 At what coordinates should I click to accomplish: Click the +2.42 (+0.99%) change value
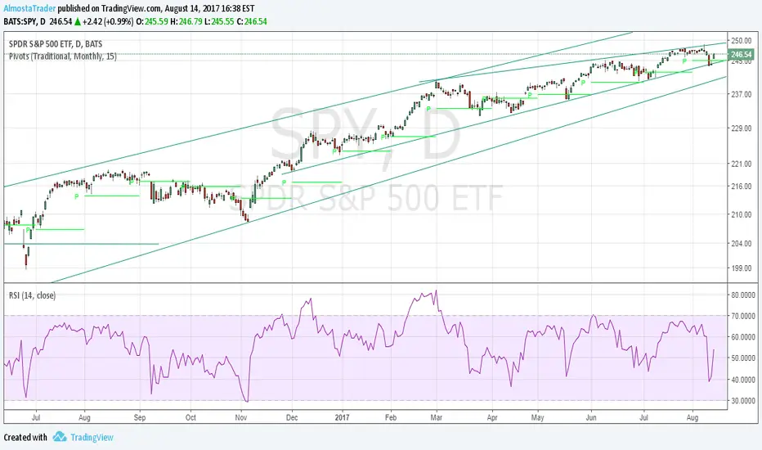tap(108, 21)
